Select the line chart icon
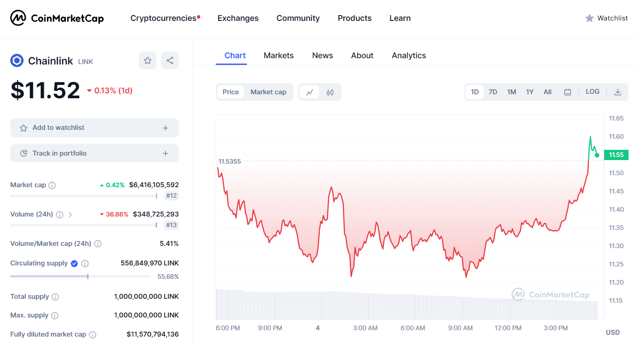Screen dimensions: 637x345 click(x=310, y=92)
